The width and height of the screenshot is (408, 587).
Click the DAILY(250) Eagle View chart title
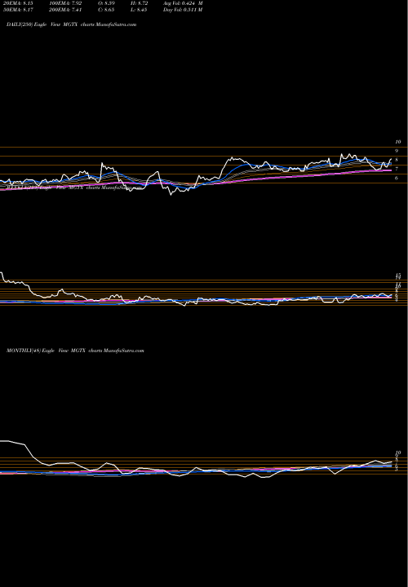click(x=72, y=24)
